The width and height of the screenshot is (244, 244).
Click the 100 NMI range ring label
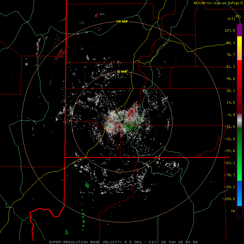(122, 21)
